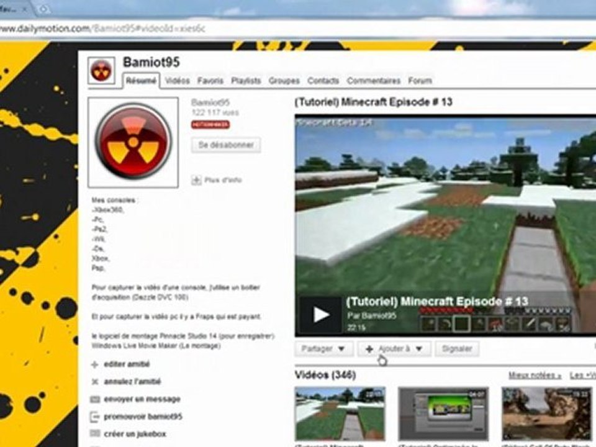Close the browser tab at top left
596x447 pixels.
coord(24,8)
